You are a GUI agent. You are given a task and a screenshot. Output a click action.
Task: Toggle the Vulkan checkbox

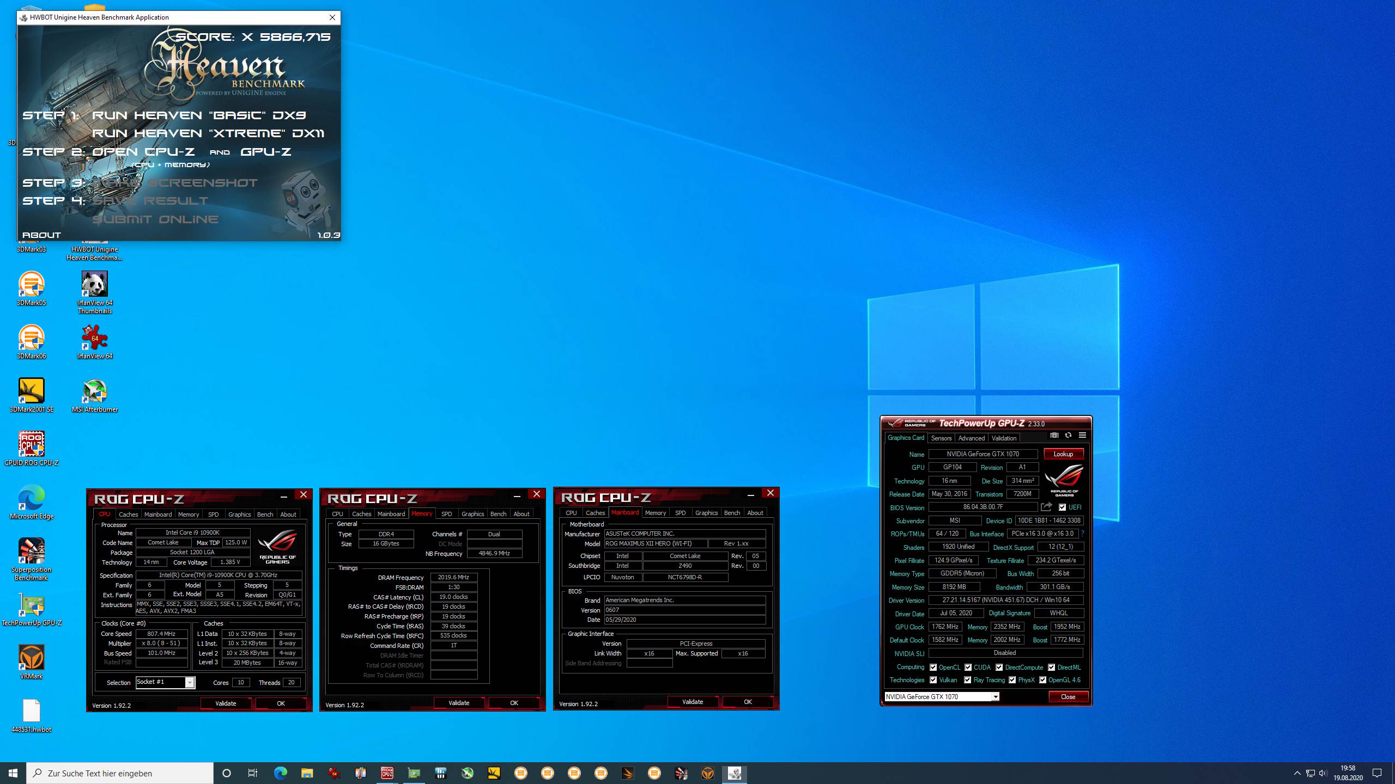pyautogui.click(x=933, y=680)
